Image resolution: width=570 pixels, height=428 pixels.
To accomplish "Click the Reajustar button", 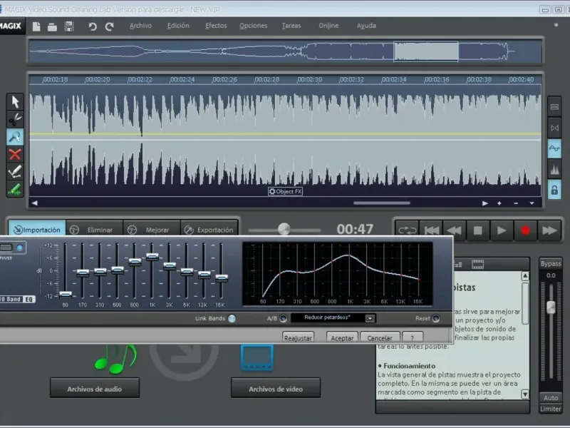I will click(x=298, y=337).
